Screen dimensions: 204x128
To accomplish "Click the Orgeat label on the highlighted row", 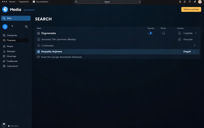I will pyautogui.click(x=187, y=52).
